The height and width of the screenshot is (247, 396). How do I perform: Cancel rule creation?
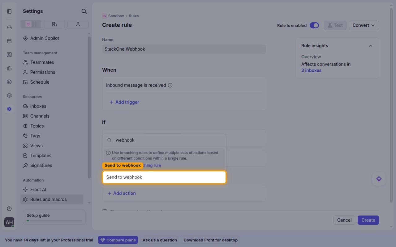pos(344,220)
